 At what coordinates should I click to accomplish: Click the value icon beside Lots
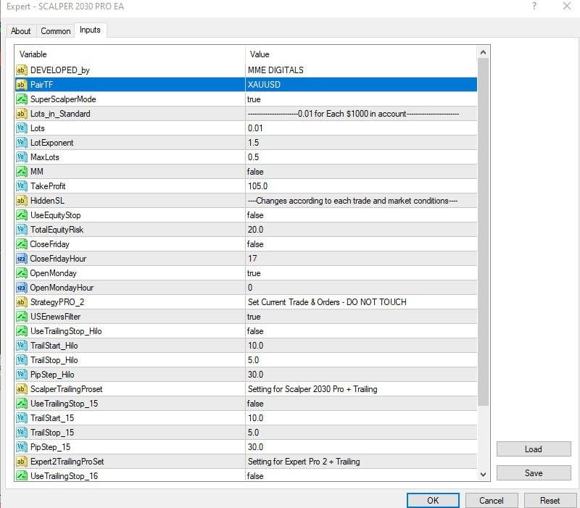click(x=21, y=128)
